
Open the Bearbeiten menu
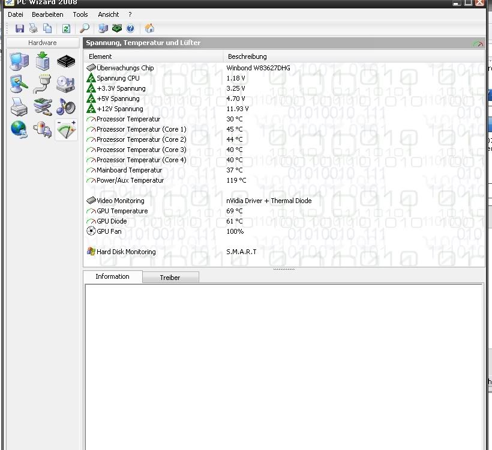47,14
